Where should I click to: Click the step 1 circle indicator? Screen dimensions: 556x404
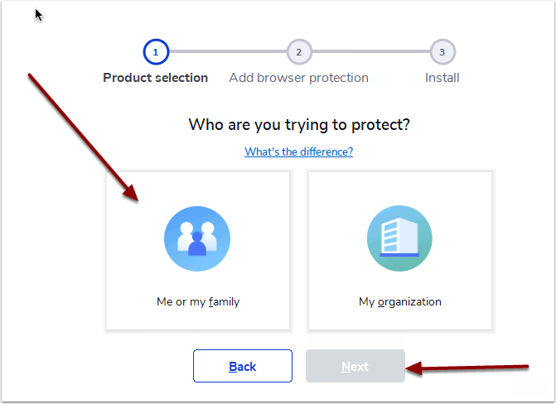(156, 52)
